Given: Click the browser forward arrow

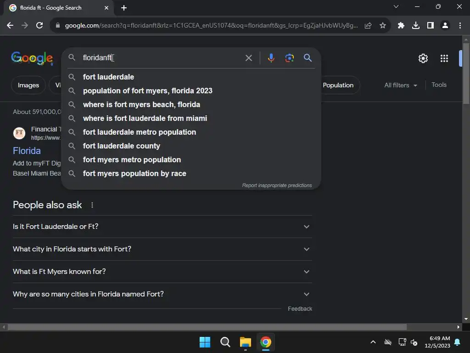Looking at the screenshot, I should 25,26.
